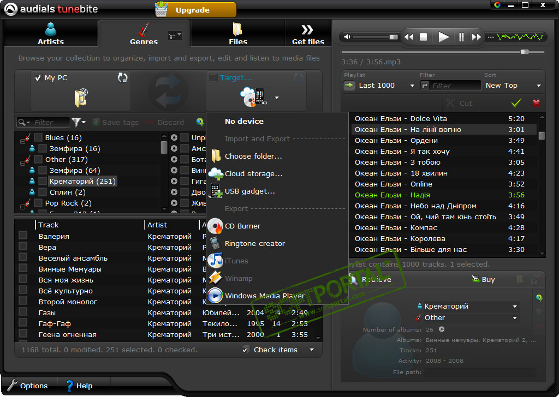559x397 pixels.
Task: Open the Check items dropdown arrow
Action: [x=312, y=350]
